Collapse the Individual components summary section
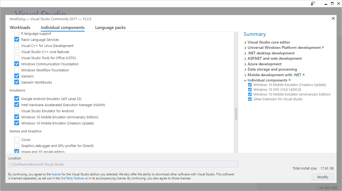 pos(245,80)
